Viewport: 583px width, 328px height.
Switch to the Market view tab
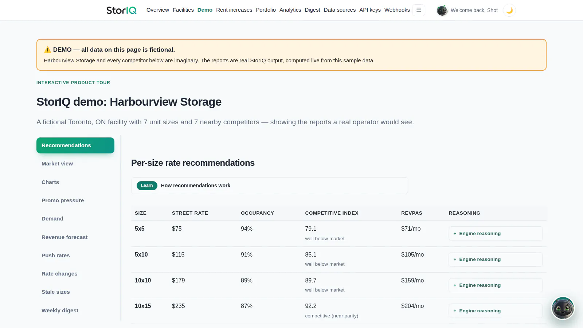pos(75,164)
